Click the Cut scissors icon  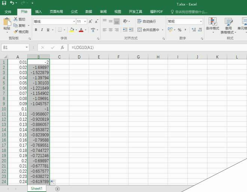(15, 19)
